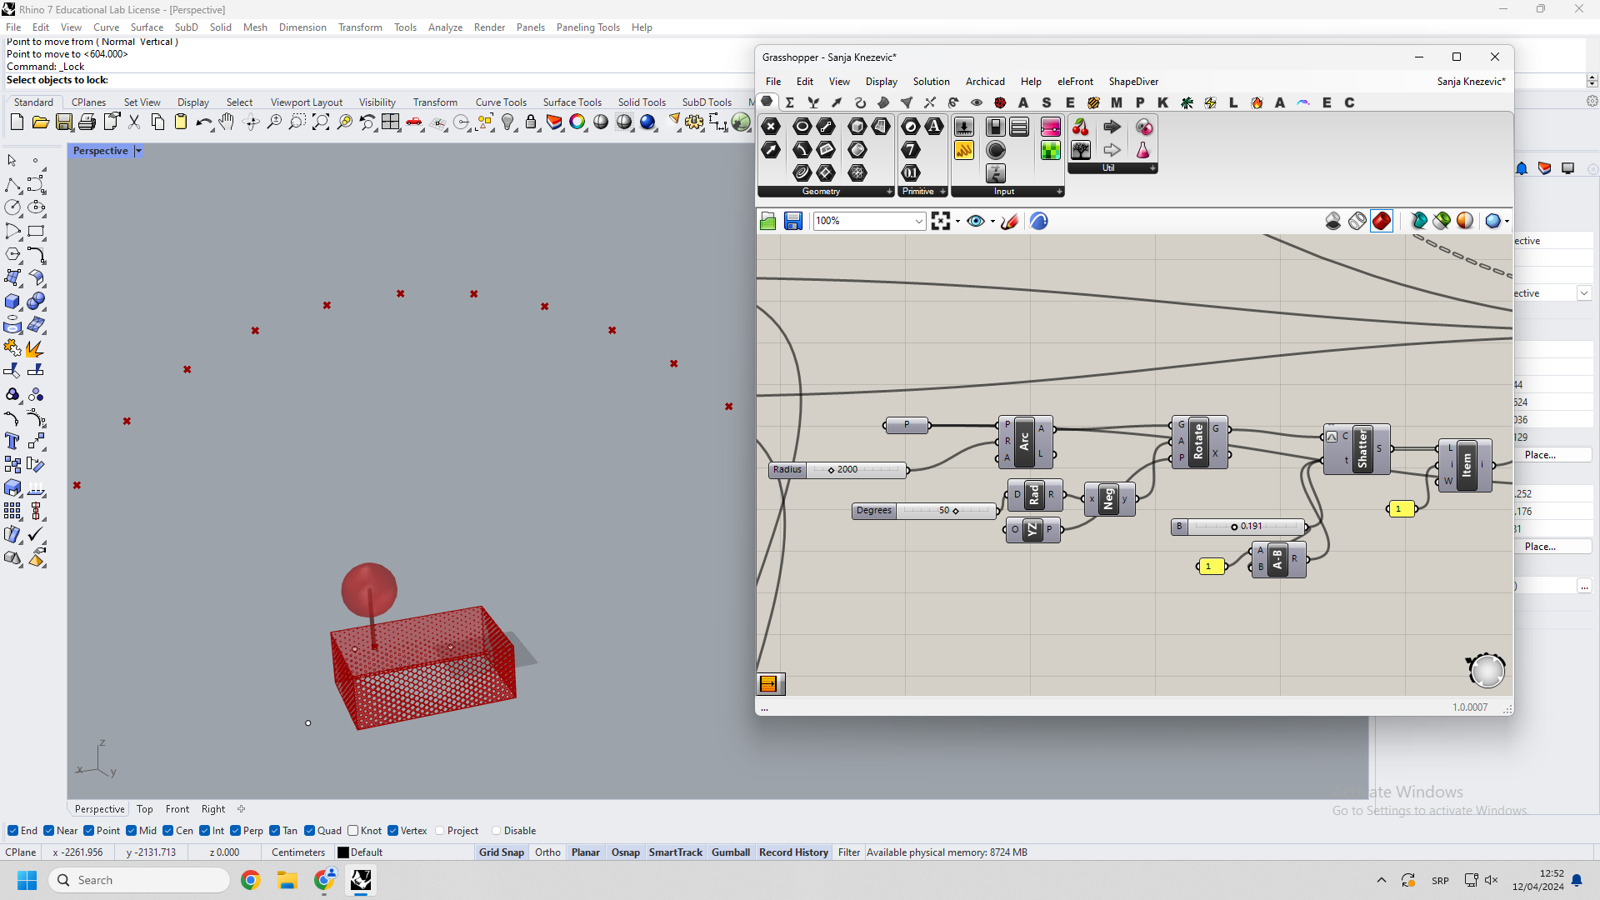Image resolution: width=1600 pixels, height=900 pixels.
Task: Open the document preview settings dropdown arrow
Action: click(x=1507, y=222)
